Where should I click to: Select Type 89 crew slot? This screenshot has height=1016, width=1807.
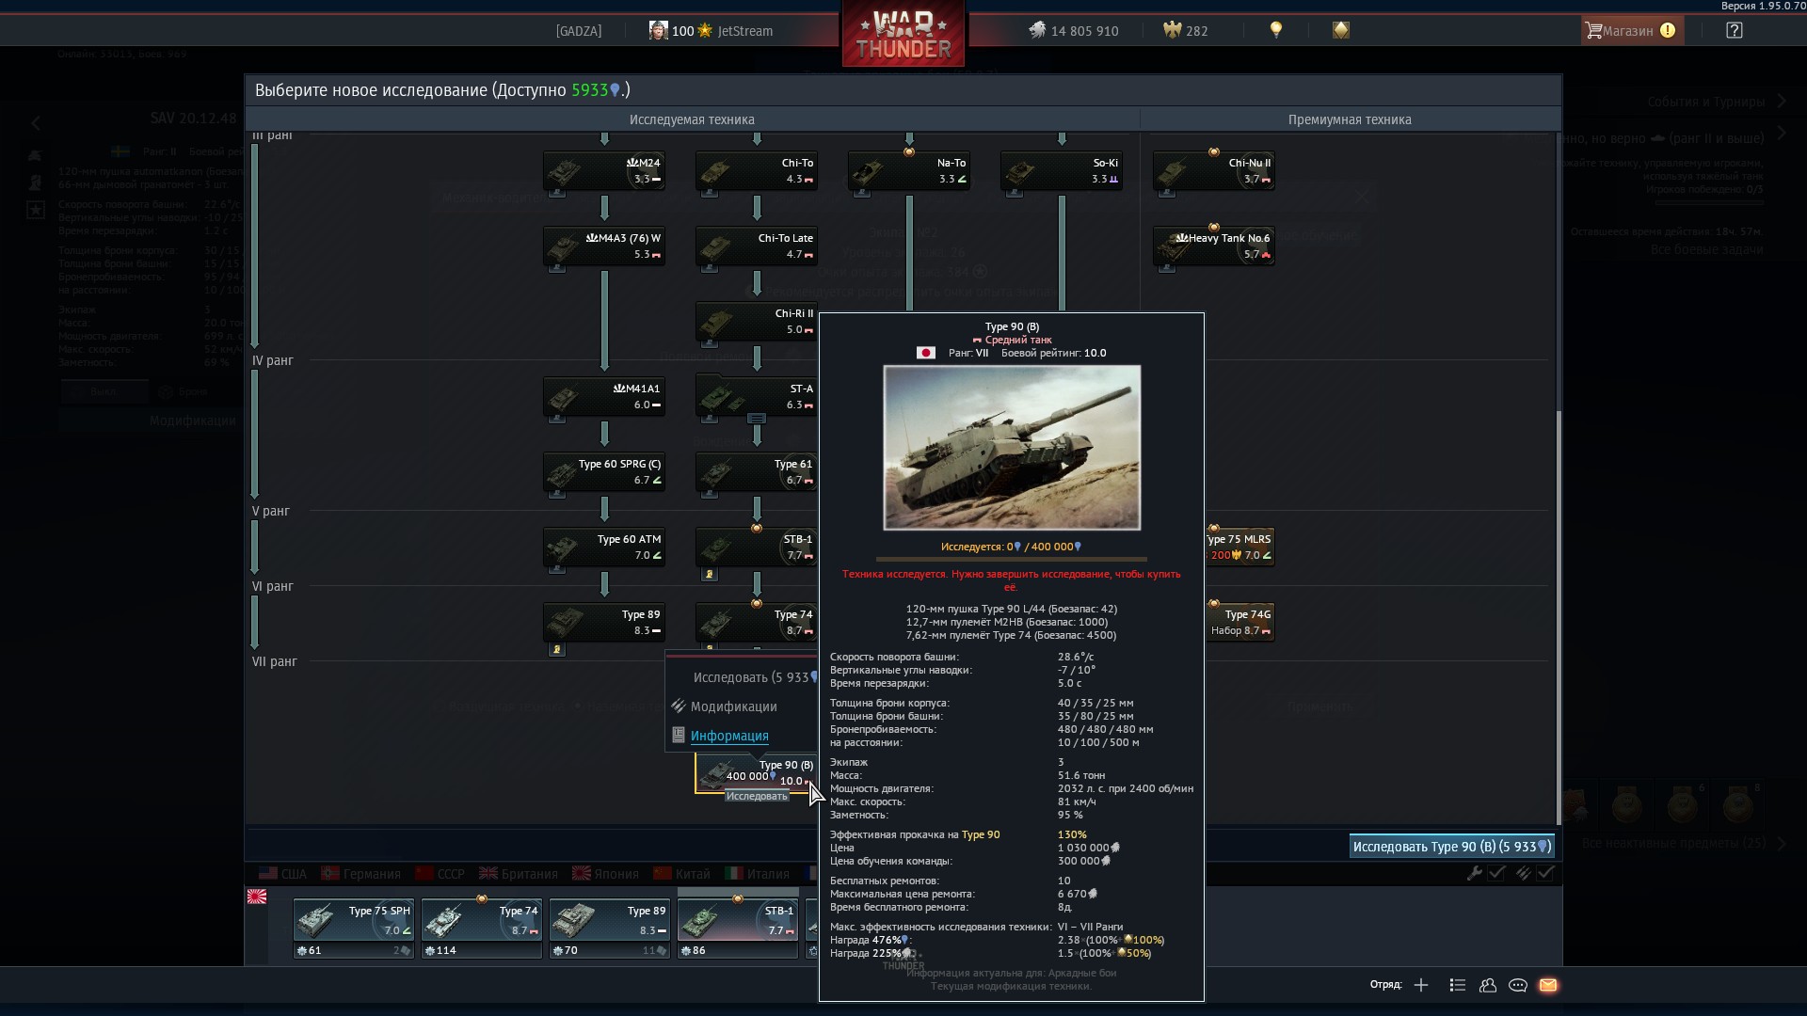[x=609, y=920]
